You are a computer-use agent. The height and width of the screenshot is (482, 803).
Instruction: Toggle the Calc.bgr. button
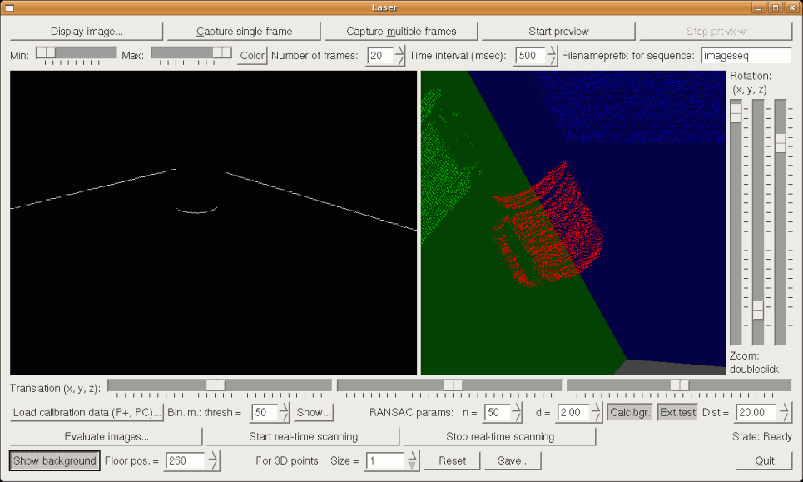[630, 412]
